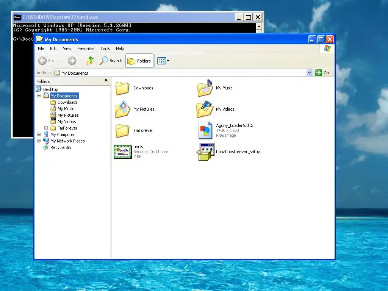
Task: Click the cmd.exe window title bar icon
Action: [x=17, y=17]
